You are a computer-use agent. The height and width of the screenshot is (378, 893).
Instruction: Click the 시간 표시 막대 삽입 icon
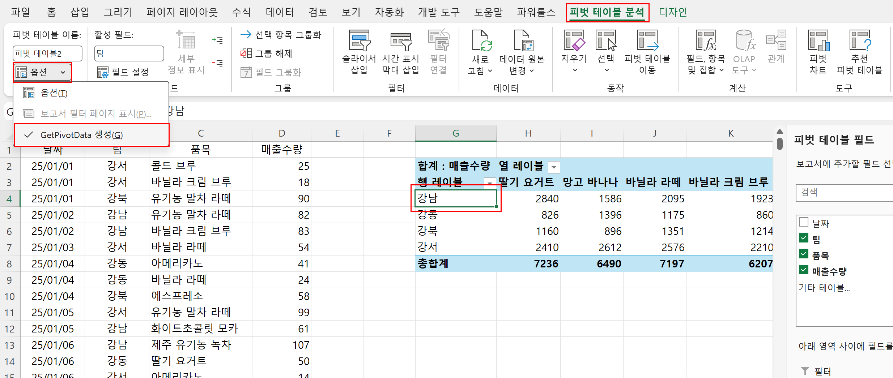click(401, 41)
